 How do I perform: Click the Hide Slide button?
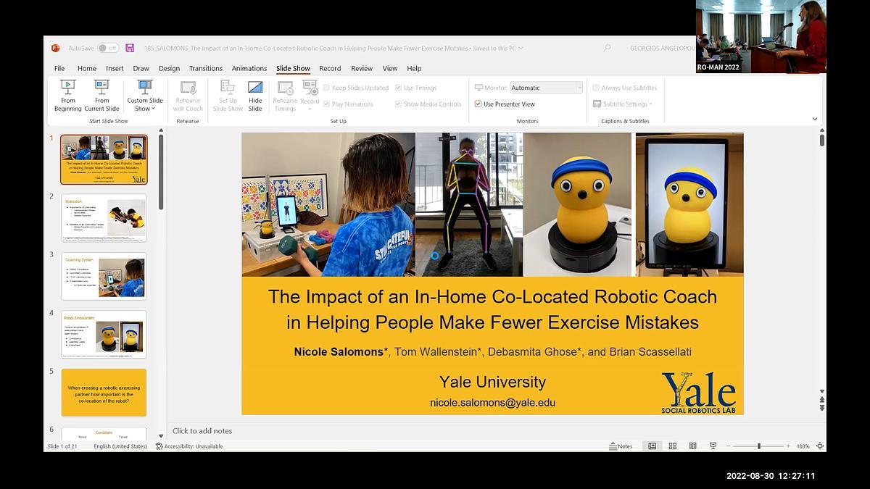click(255, 96)
